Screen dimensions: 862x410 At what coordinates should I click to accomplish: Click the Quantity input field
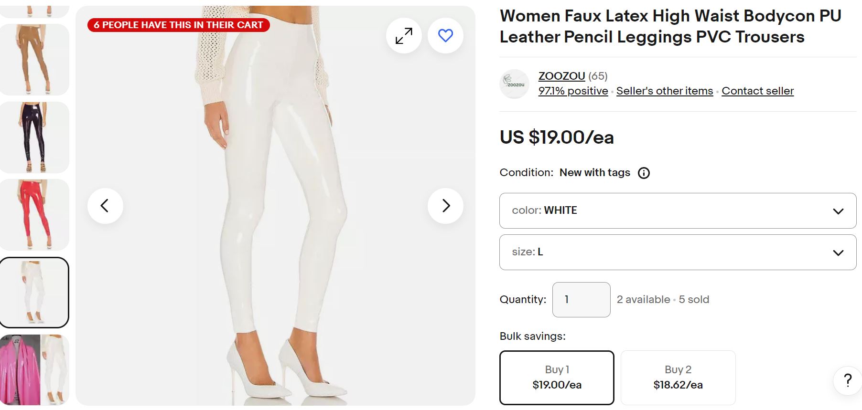pos(581,300)
